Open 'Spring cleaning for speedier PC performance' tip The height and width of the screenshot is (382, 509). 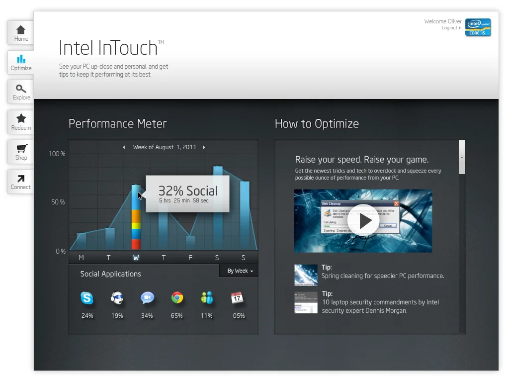tap(383, 276)
